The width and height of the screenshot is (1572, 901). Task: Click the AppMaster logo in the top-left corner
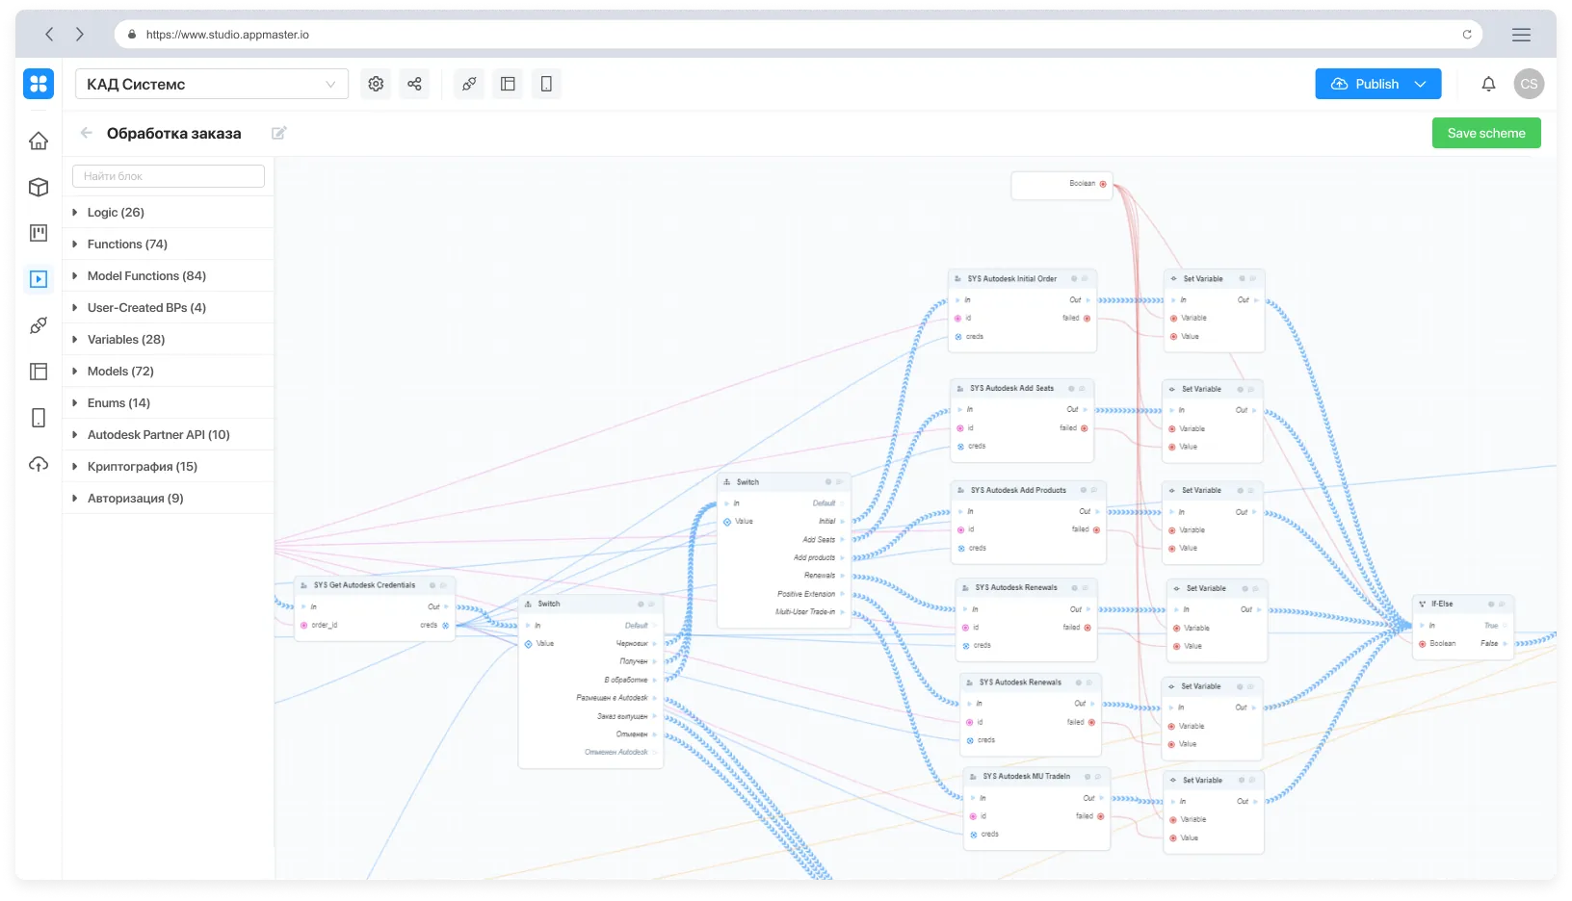point(39,84)
